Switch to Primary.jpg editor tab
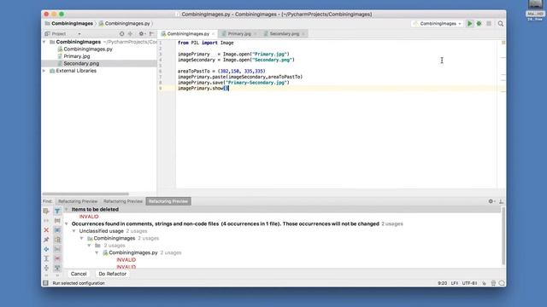Viewport: 547px width, 307px height. pyautogui.click(x=239, y=34)
